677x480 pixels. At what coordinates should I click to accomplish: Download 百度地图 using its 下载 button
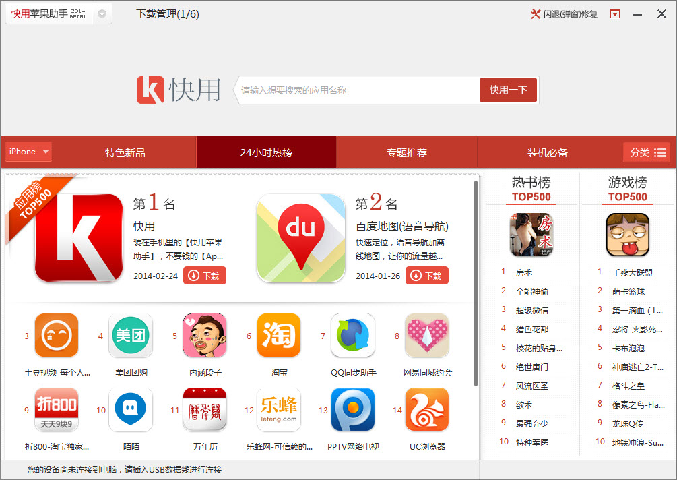pos(426,275)
